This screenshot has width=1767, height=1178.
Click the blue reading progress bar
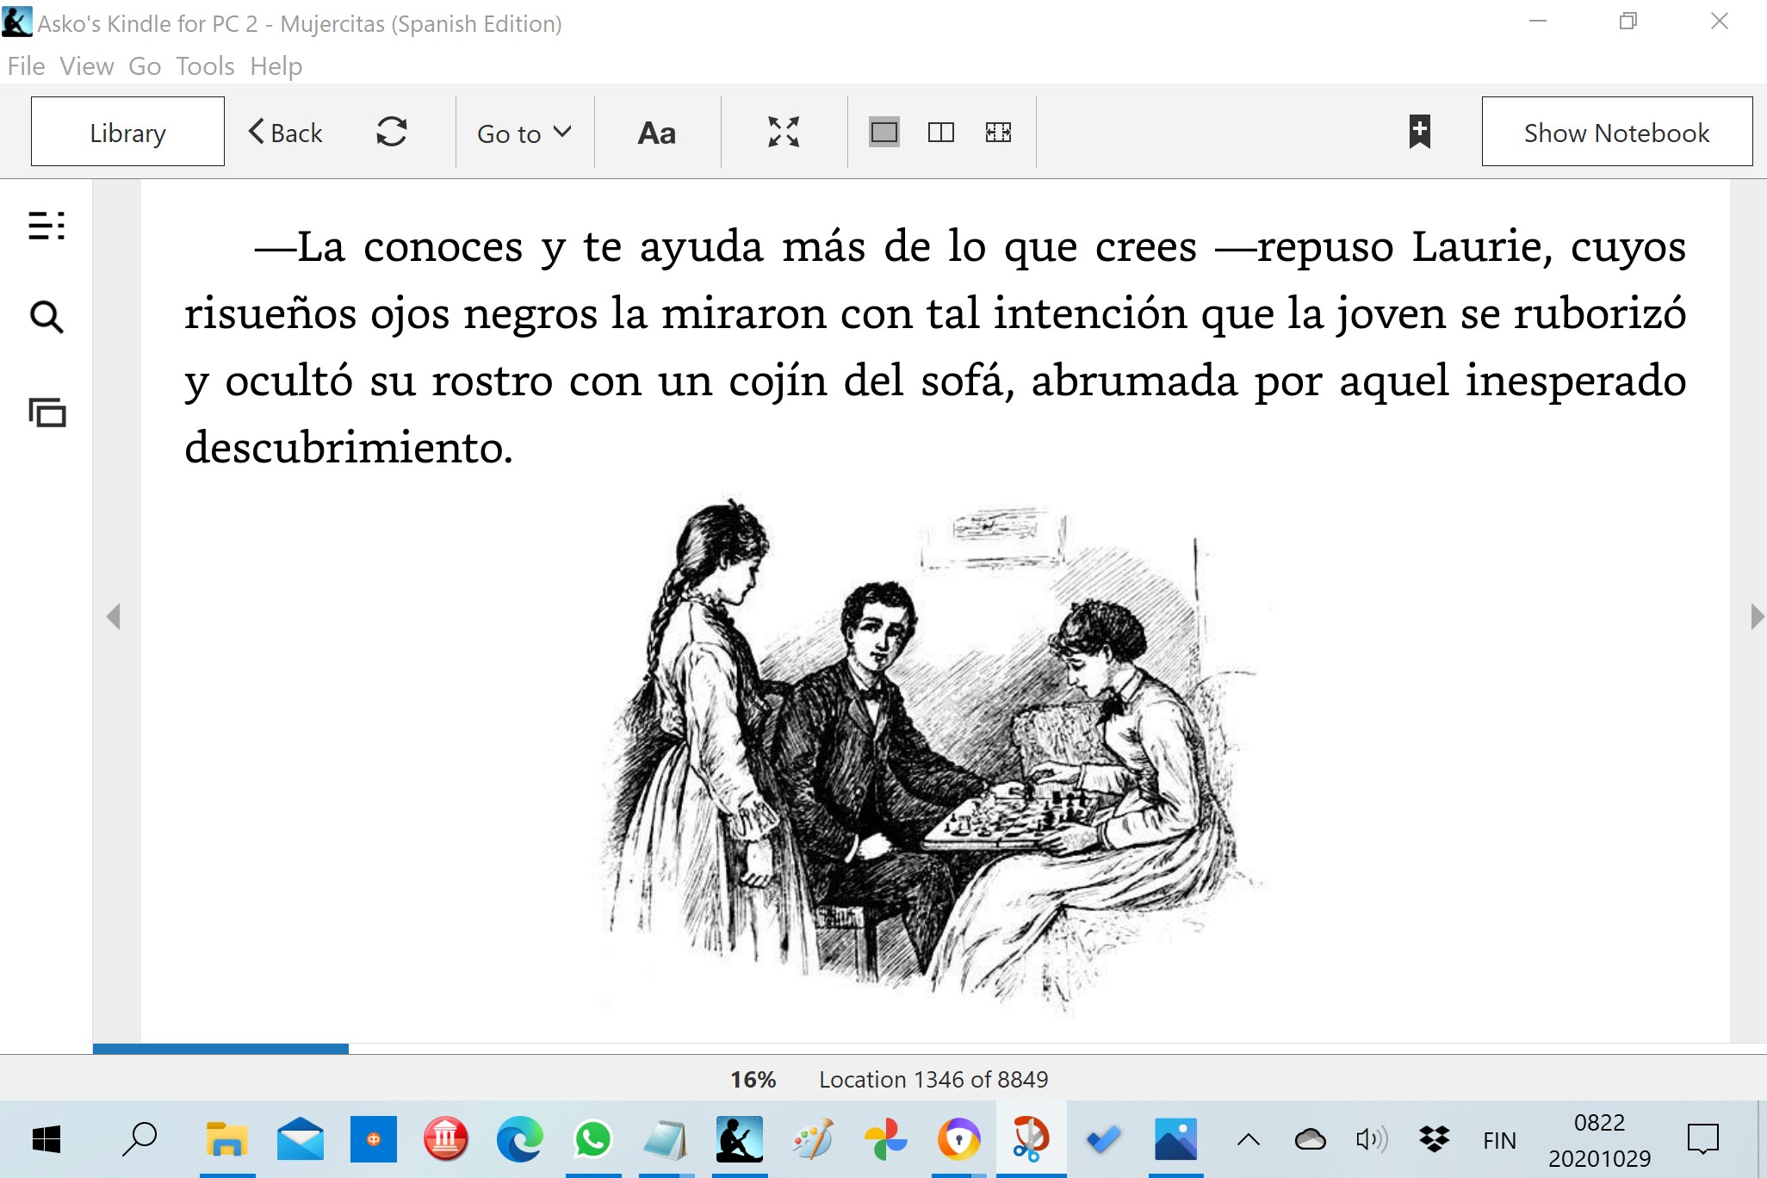tap(220, 1048)
